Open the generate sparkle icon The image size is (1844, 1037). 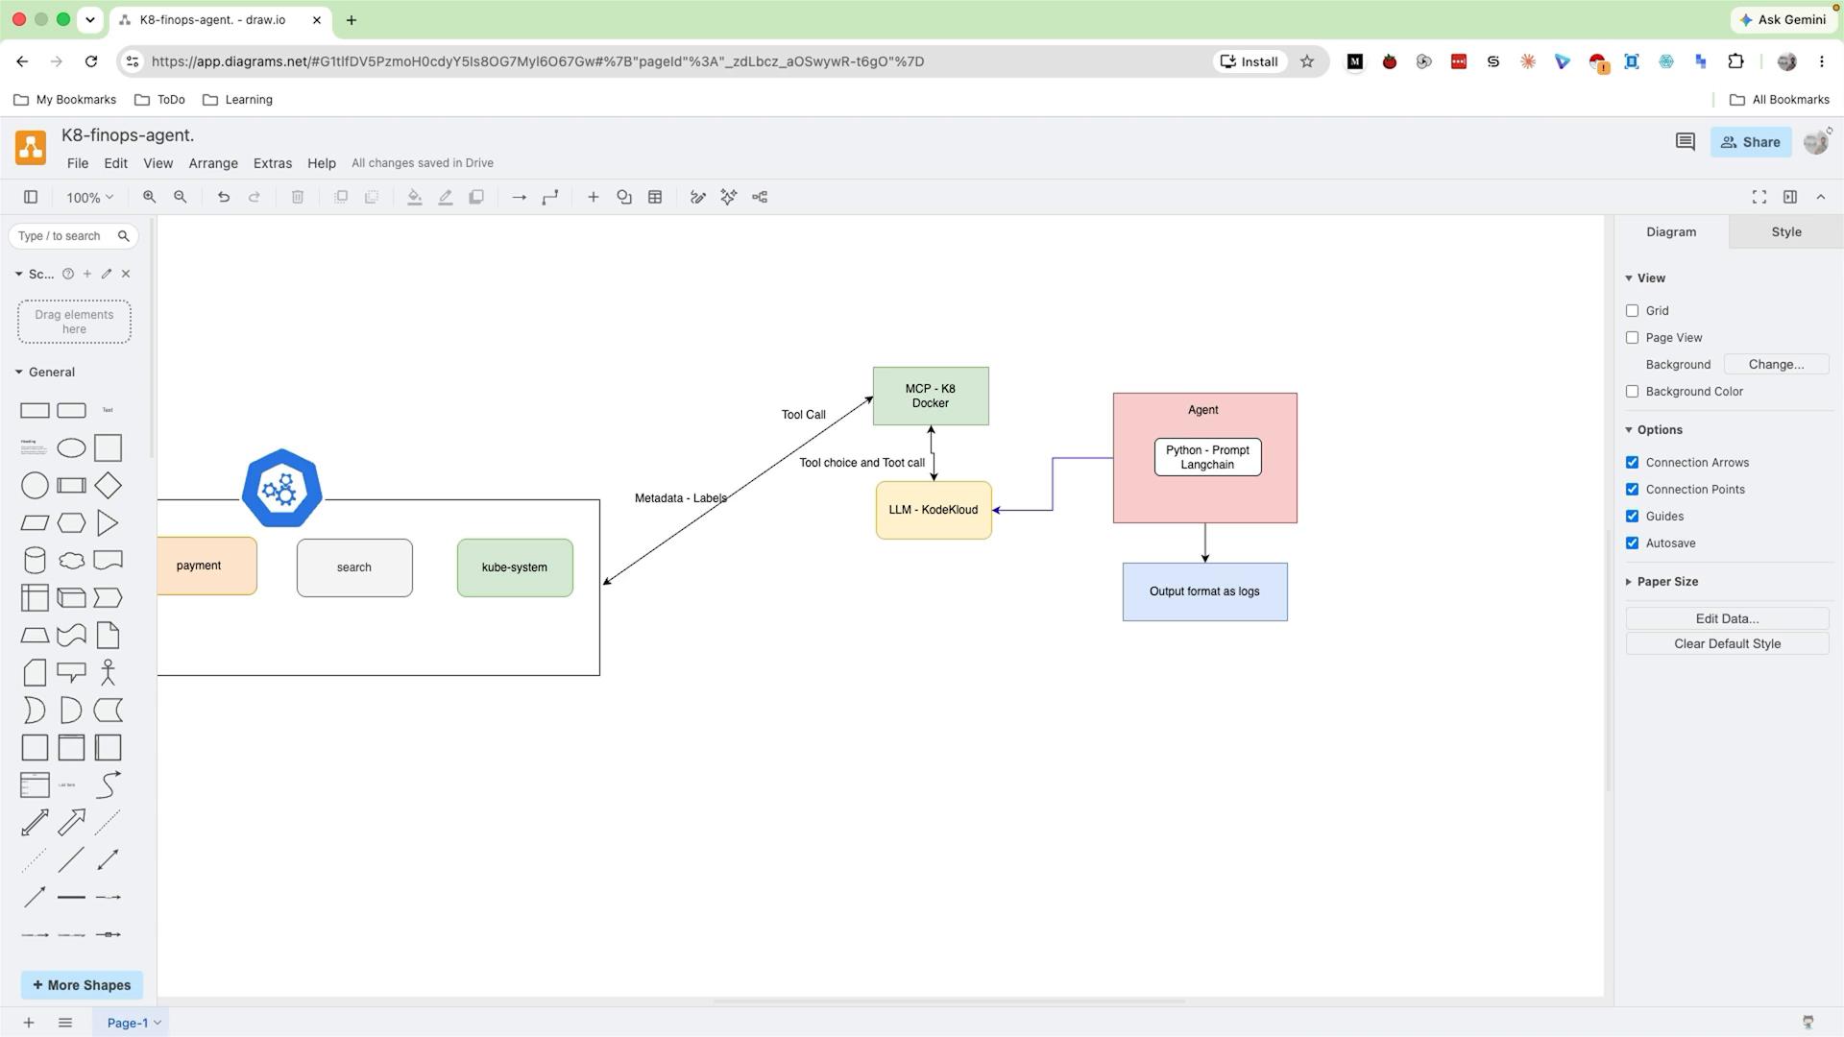[x=729, y=197]
